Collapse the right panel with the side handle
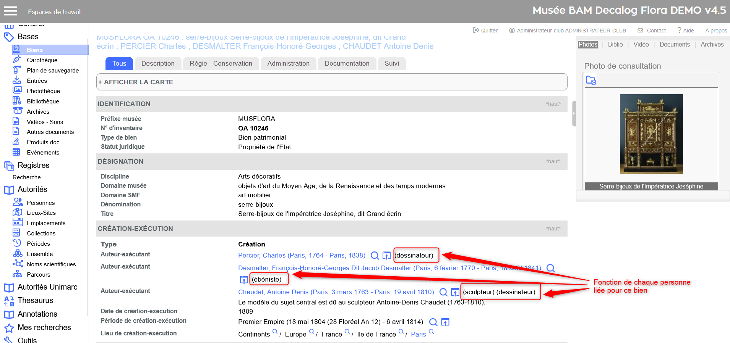 pos(574,113)
